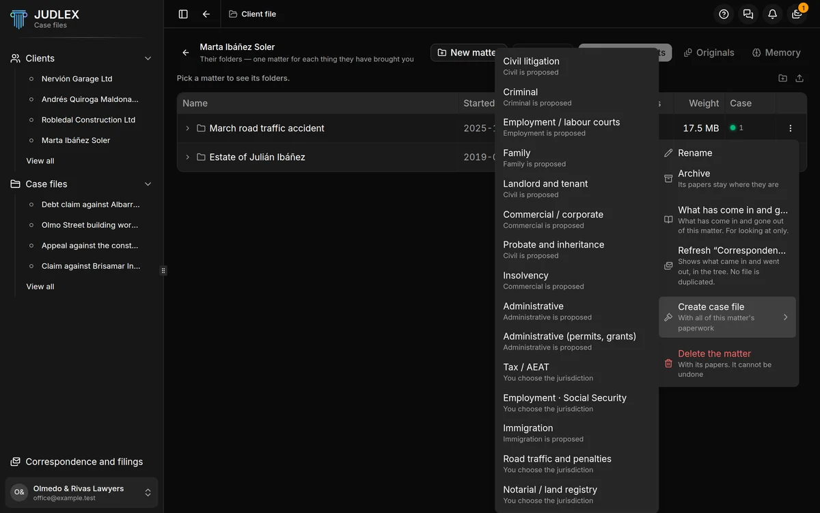This screenshot has width=820, height=513.
Task: Click Client file breadcrumb
Action: [252, 14]
